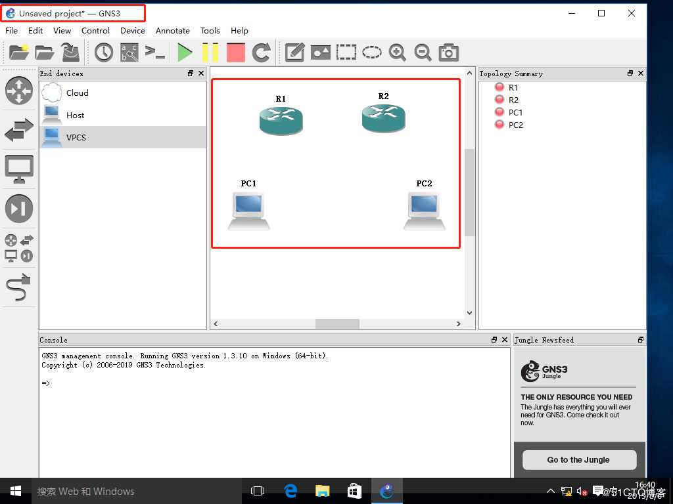The height and width of the screenshot is (504, 673).
Task: Browse switches in the device sidebar
Action: click(19, 130)
